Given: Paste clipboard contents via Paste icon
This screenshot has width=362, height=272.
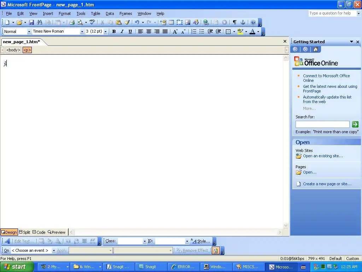Looking at the screenshot, I should coord(119,22).
